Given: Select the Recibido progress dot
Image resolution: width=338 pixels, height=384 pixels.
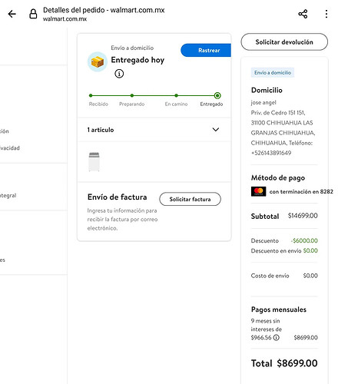Looking at the screenshot, I should [x=91, y=95].
